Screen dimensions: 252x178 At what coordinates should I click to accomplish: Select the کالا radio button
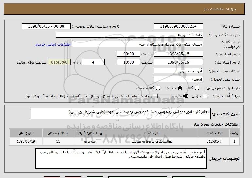pos(197,88)
